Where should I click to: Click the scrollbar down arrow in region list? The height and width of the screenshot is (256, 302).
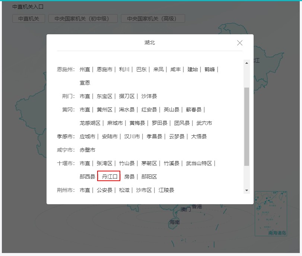pos(247,190)
